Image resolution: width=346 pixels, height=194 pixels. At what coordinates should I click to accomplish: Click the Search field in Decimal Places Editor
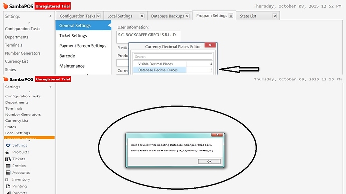173,57
